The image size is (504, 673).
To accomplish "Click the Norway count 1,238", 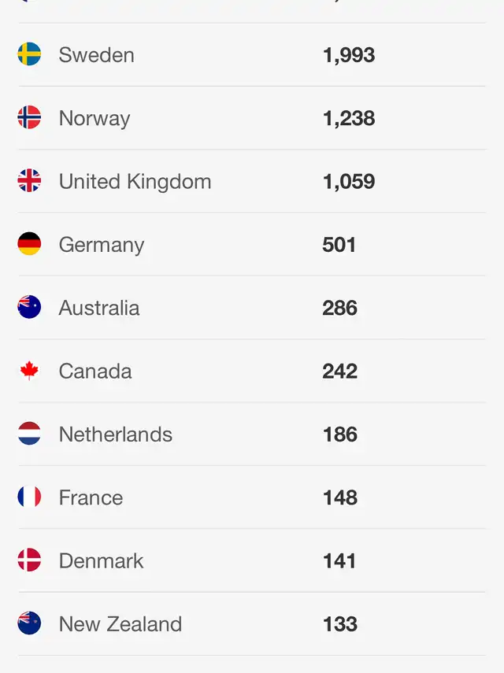I will coord(349,118).
